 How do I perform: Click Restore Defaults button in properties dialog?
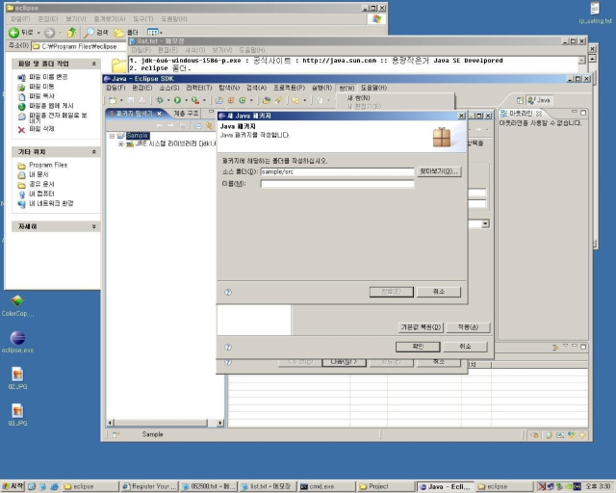[421, 327]
